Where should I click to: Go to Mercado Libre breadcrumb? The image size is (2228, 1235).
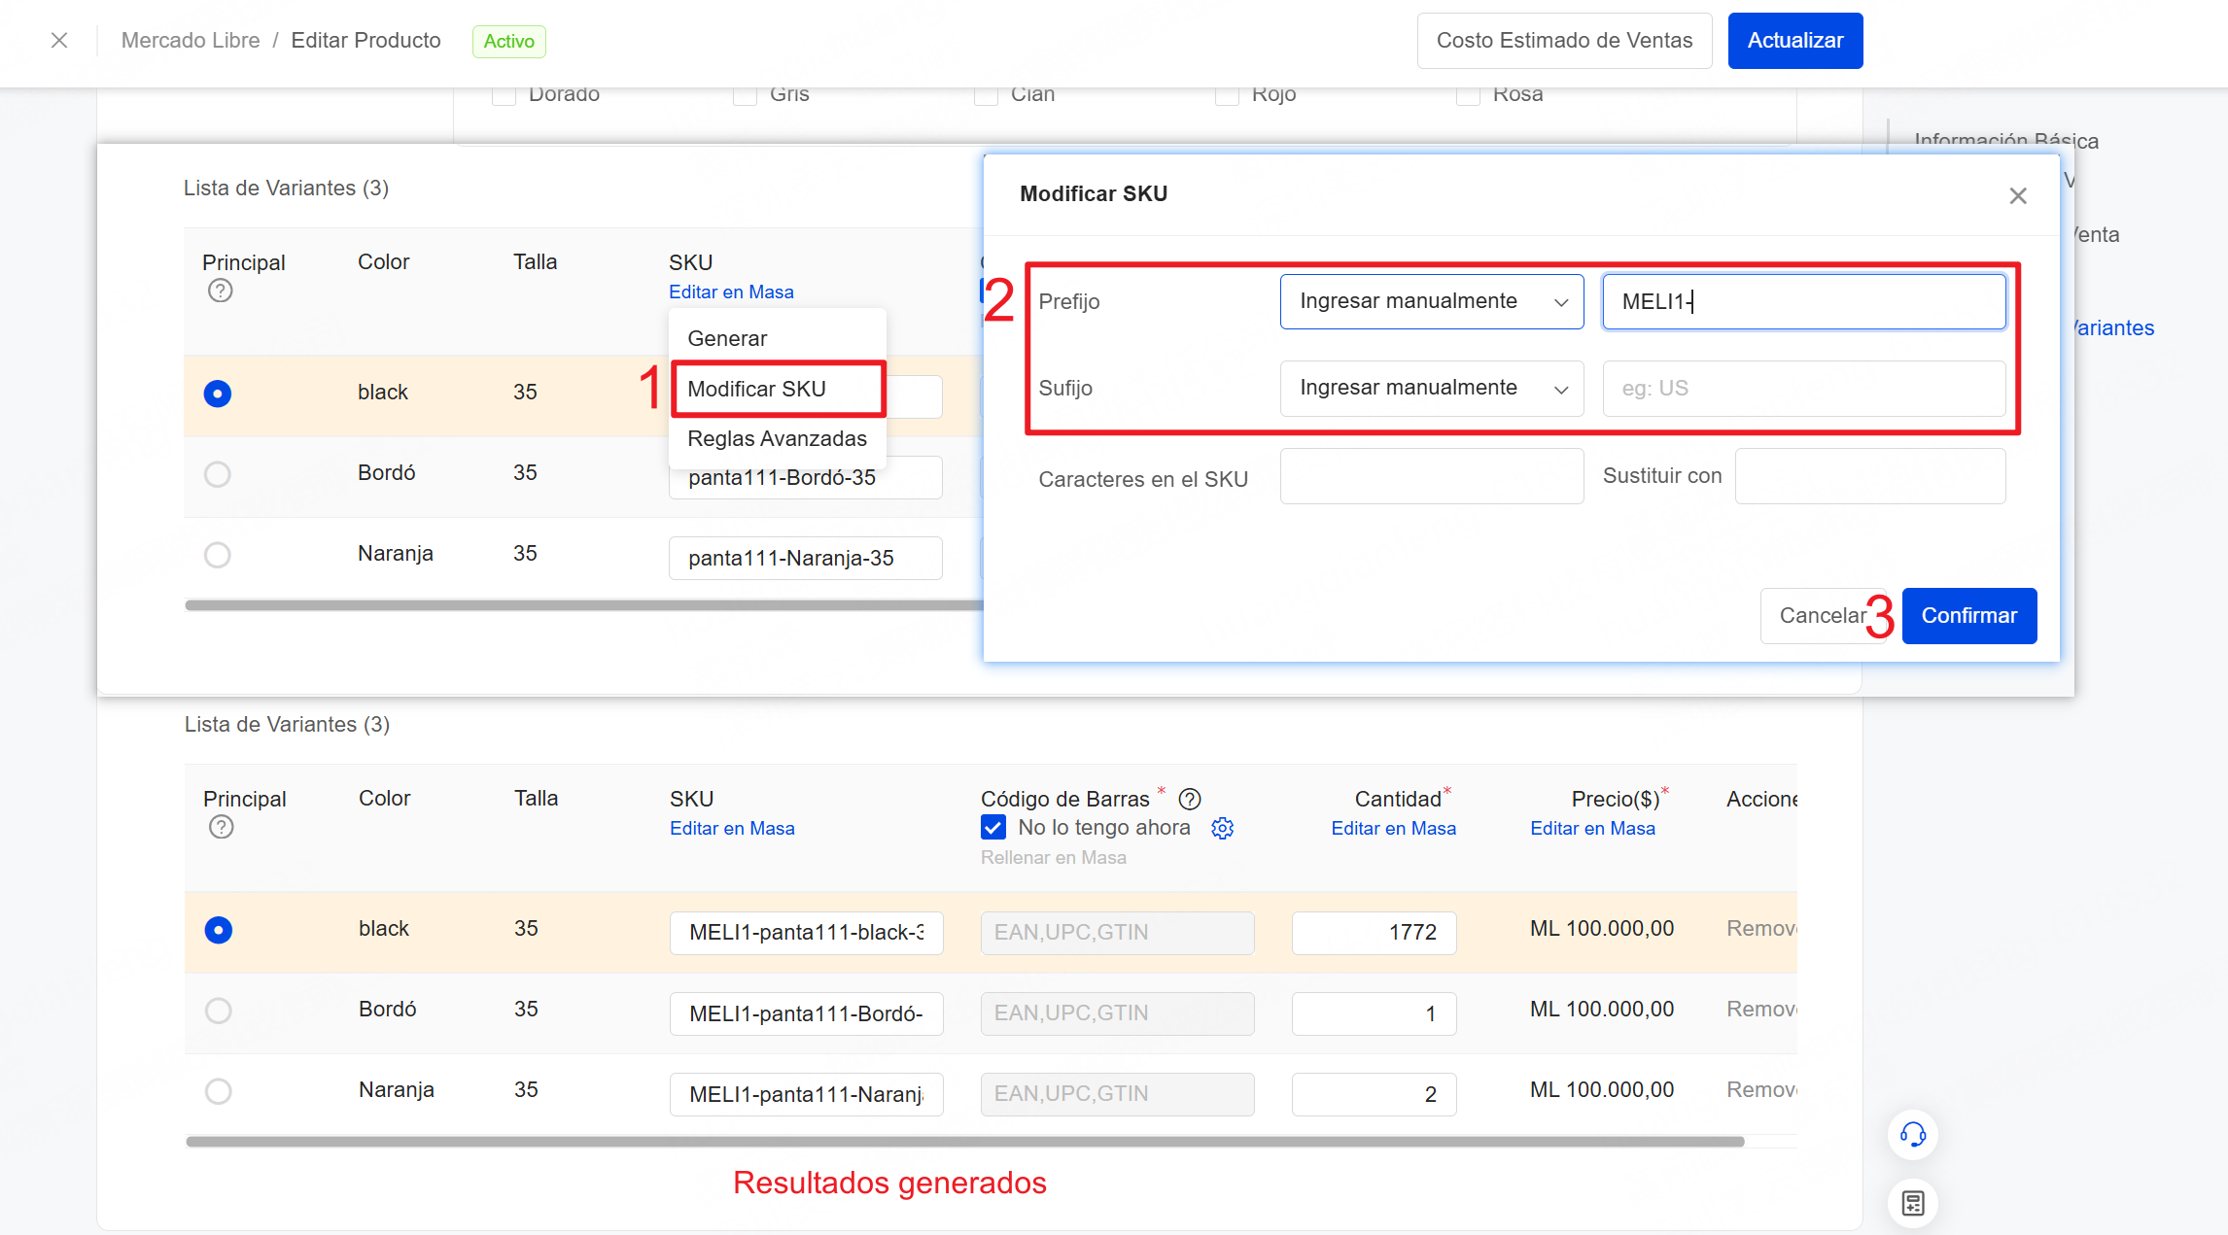(x=191, y=41)
